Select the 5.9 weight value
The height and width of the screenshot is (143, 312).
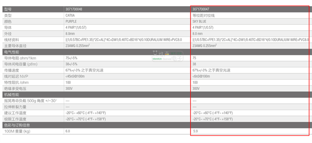pos(195,131)
